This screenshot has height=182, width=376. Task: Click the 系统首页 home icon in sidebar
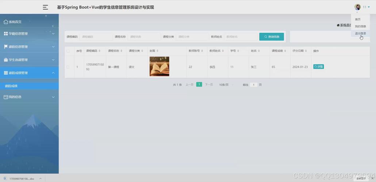point(6,22)
